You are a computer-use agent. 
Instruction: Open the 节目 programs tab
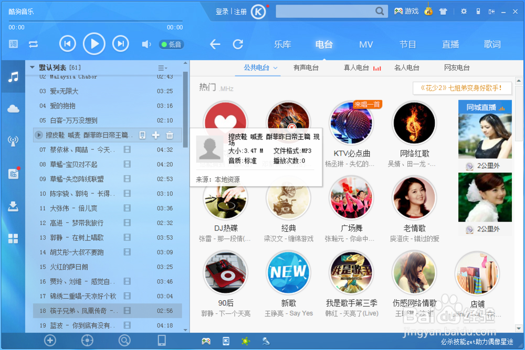408,45
